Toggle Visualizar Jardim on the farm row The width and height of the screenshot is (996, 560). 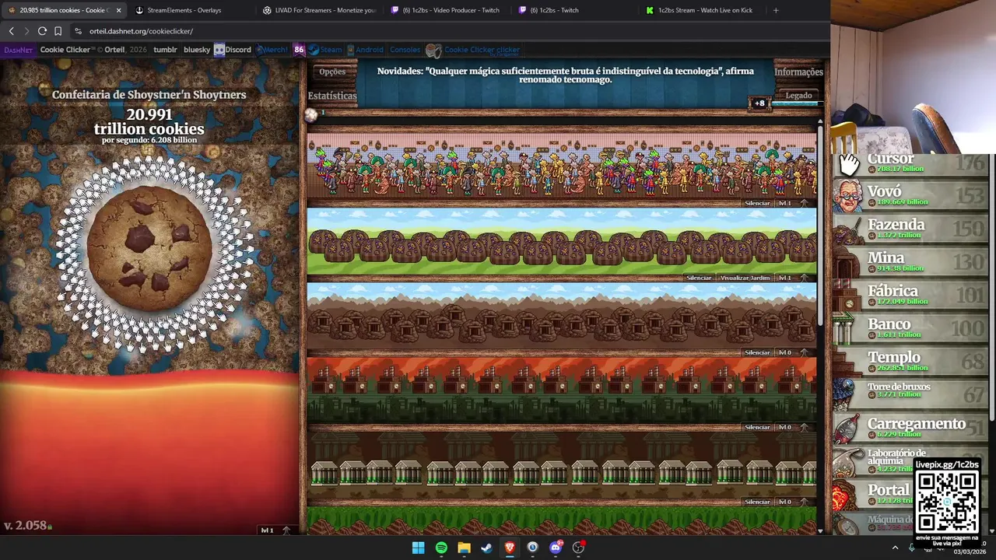coord(745,278)
